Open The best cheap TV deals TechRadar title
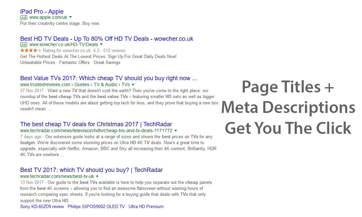Screen dimensions: 362x217 (x=96, y=124)
